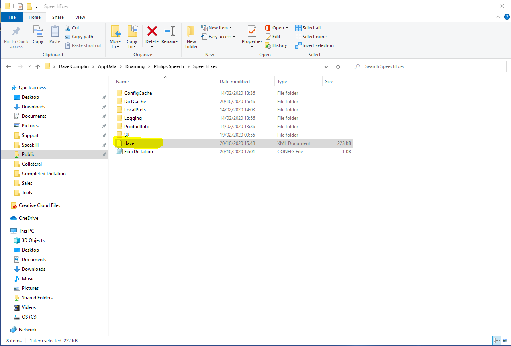The height and width of the screenshot is (346, 511).
Task: Open OS (C:) drive in sidebar
Action: [29, 317]
